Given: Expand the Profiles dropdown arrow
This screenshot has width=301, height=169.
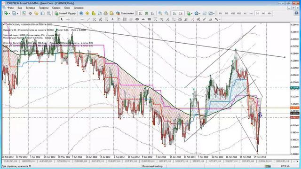Looking at the screenshot, I should tap(17, 13).
